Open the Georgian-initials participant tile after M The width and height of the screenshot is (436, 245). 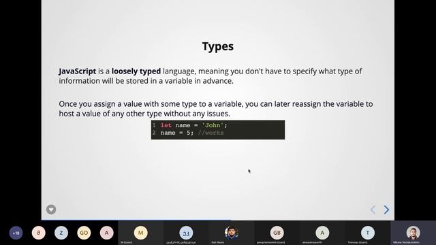[186, 233]
